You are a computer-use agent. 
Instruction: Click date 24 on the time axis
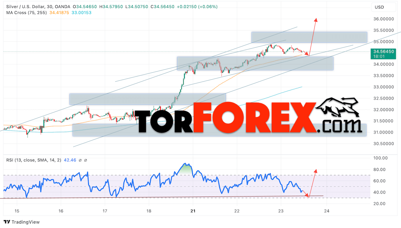tap(326, 211)
